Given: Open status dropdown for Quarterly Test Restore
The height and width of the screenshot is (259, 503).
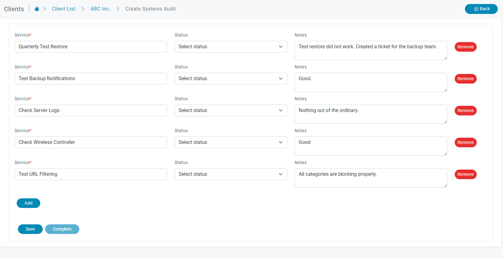Looking at the screenshot, I should (231, 47).
